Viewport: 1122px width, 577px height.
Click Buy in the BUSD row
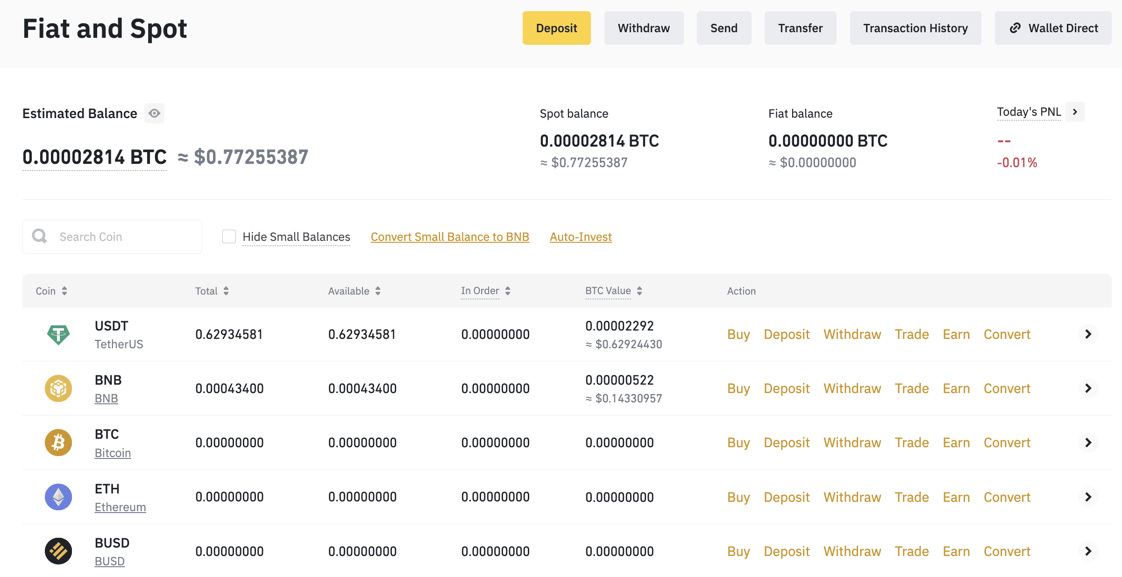coord(739,551)
